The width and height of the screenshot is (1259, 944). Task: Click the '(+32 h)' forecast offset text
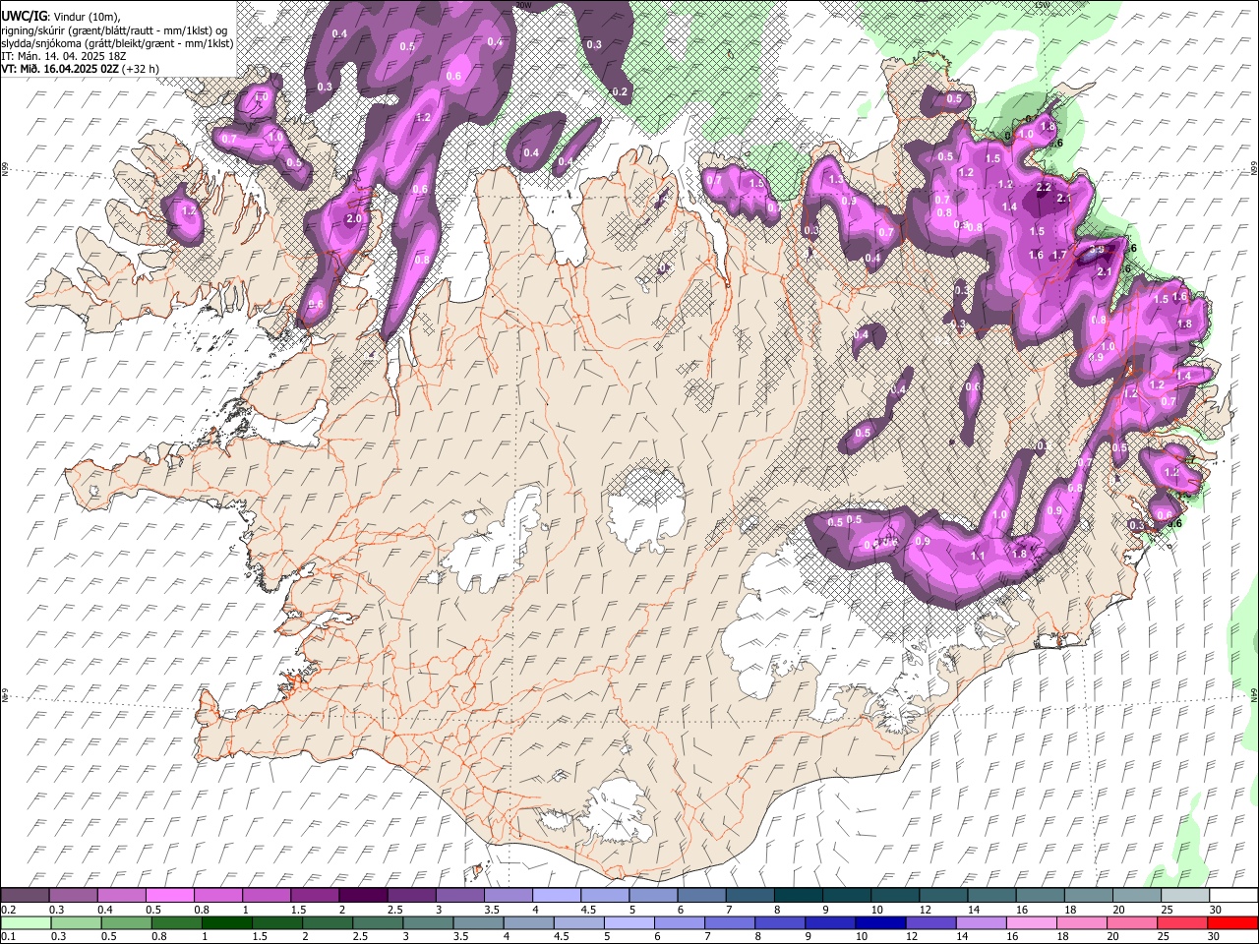142,69
